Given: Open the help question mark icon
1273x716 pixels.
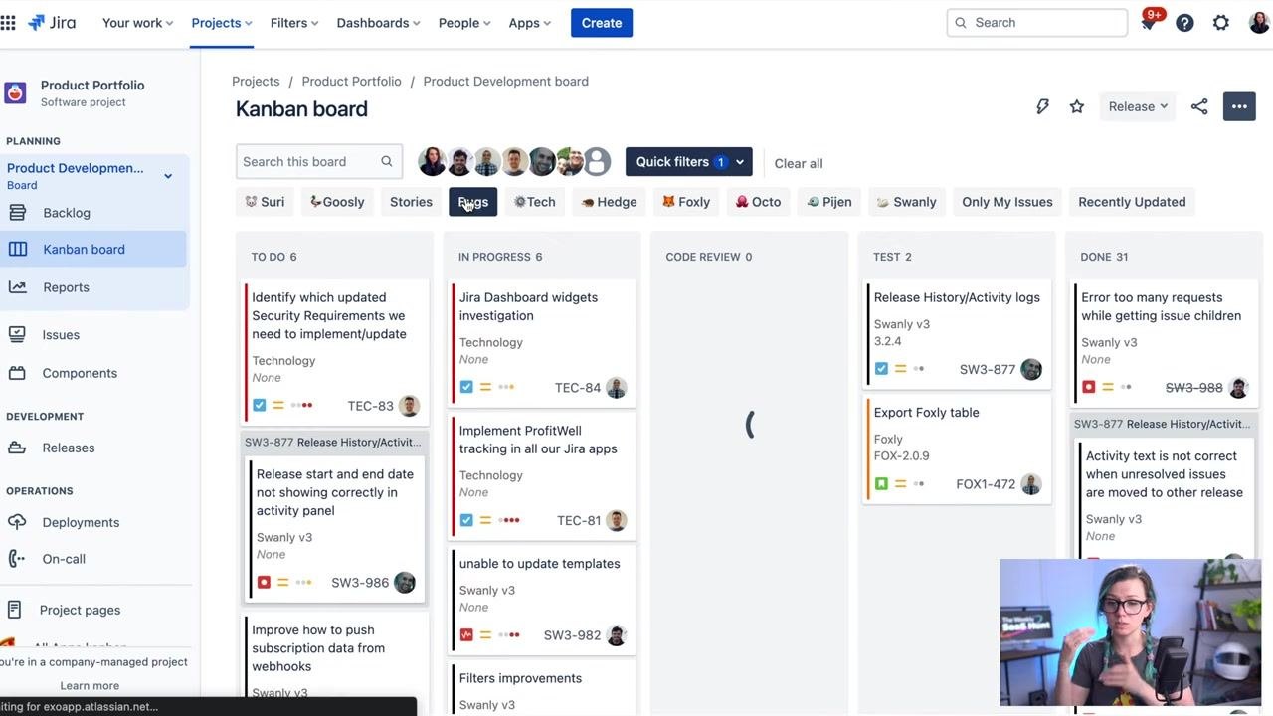Looking at the screenshot, I should click(x=1184, y=23).
